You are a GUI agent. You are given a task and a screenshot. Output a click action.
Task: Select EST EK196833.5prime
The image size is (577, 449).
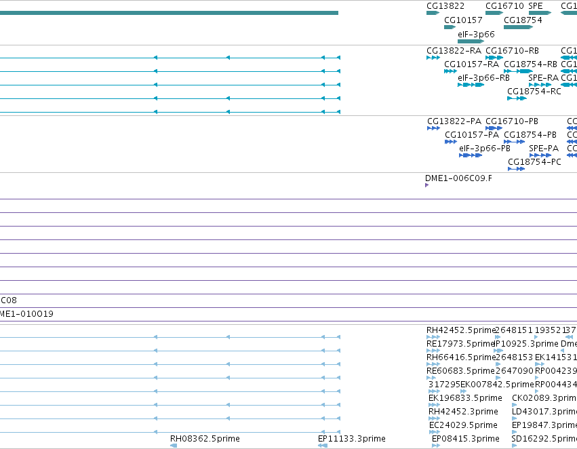(x=465, y=398)
